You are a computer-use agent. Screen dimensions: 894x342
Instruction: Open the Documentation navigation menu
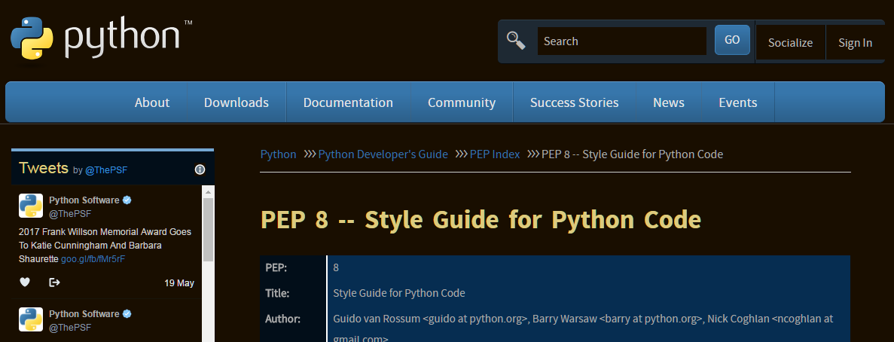pos(348,102)
